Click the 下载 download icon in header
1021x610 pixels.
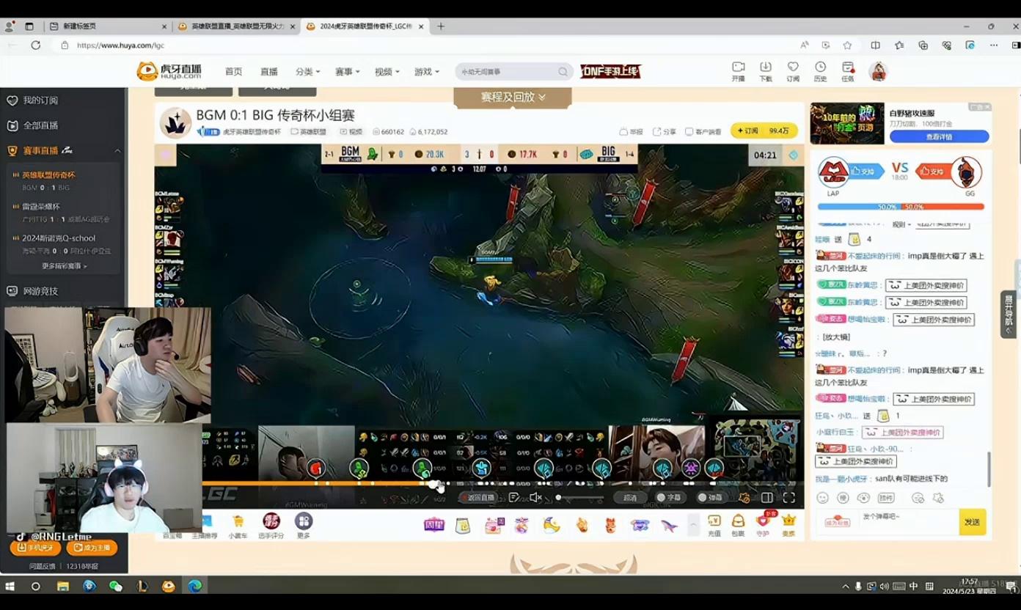[x=765, y=71]
